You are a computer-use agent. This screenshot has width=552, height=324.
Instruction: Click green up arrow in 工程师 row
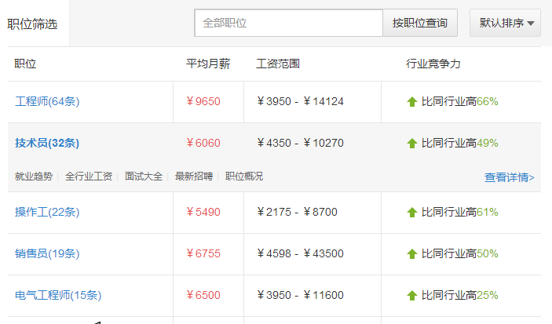412,102
